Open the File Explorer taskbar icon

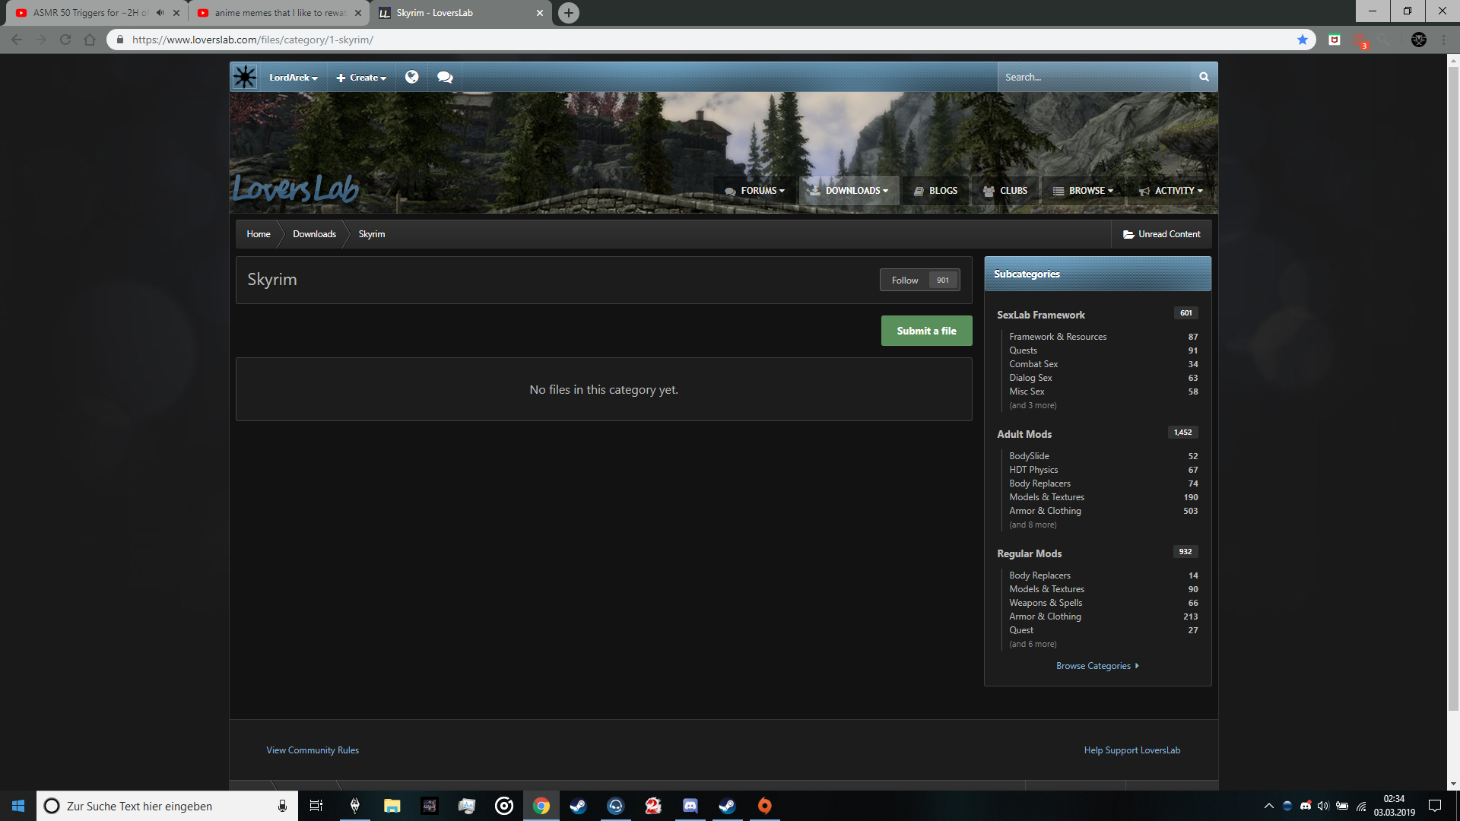392,806
